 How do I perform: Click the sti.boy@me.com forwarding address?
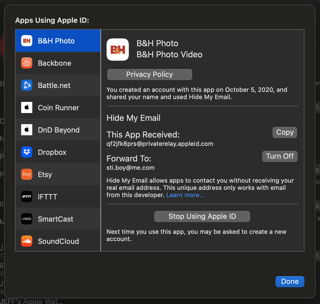tap(131, 168)
